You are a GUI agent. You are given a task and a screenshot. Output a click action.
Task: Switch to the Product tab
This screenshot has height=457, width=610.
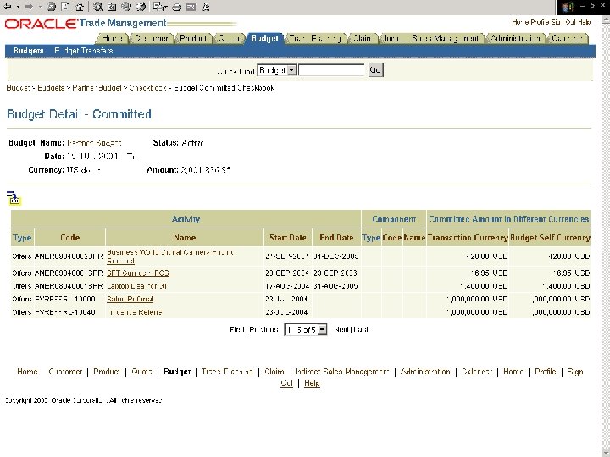pos(193,38)
